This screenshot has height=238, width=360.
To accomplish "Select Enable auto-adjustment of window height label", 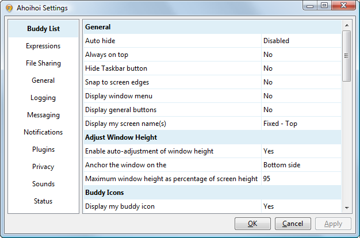I will 150,151.
